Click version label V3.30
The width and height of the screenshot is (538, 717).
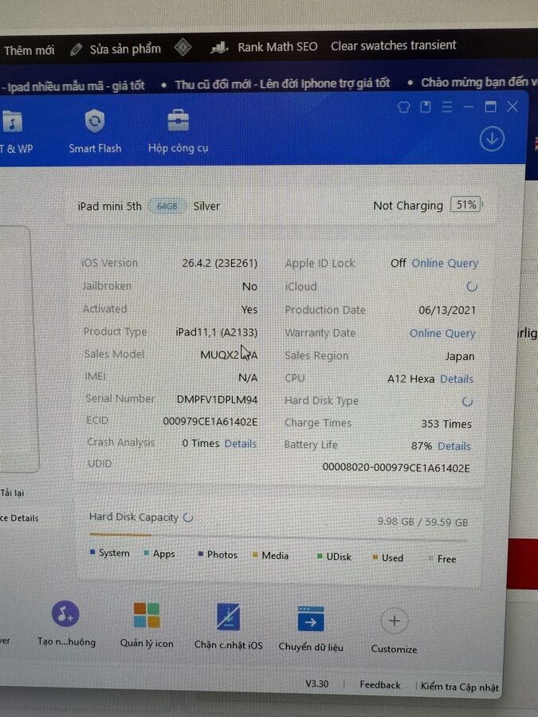[317, 684]
